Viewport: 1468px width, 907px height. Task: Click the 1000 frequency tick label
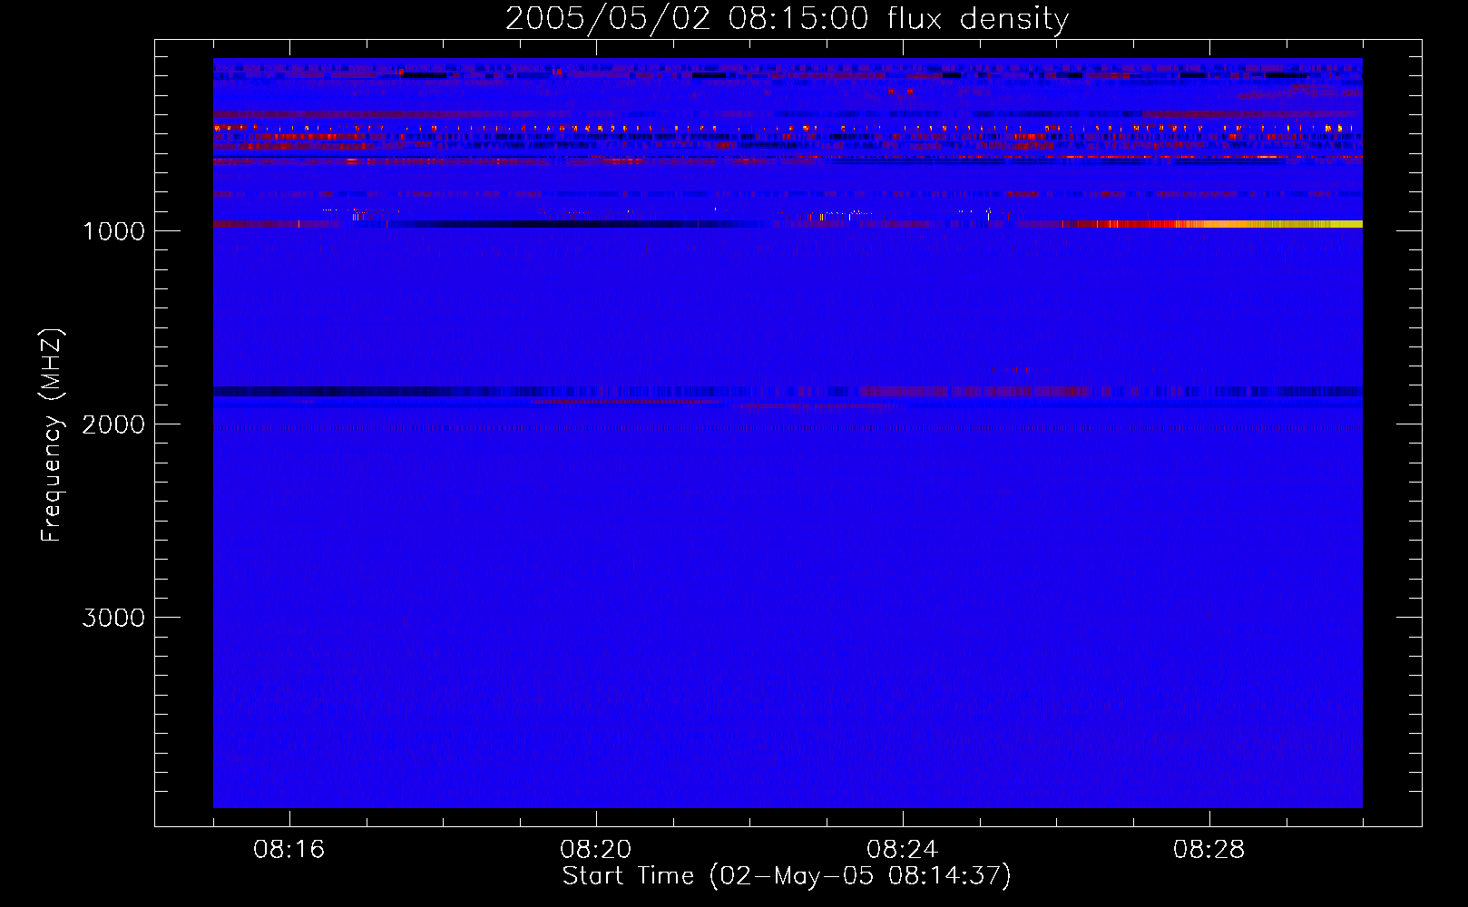[113, 231]
